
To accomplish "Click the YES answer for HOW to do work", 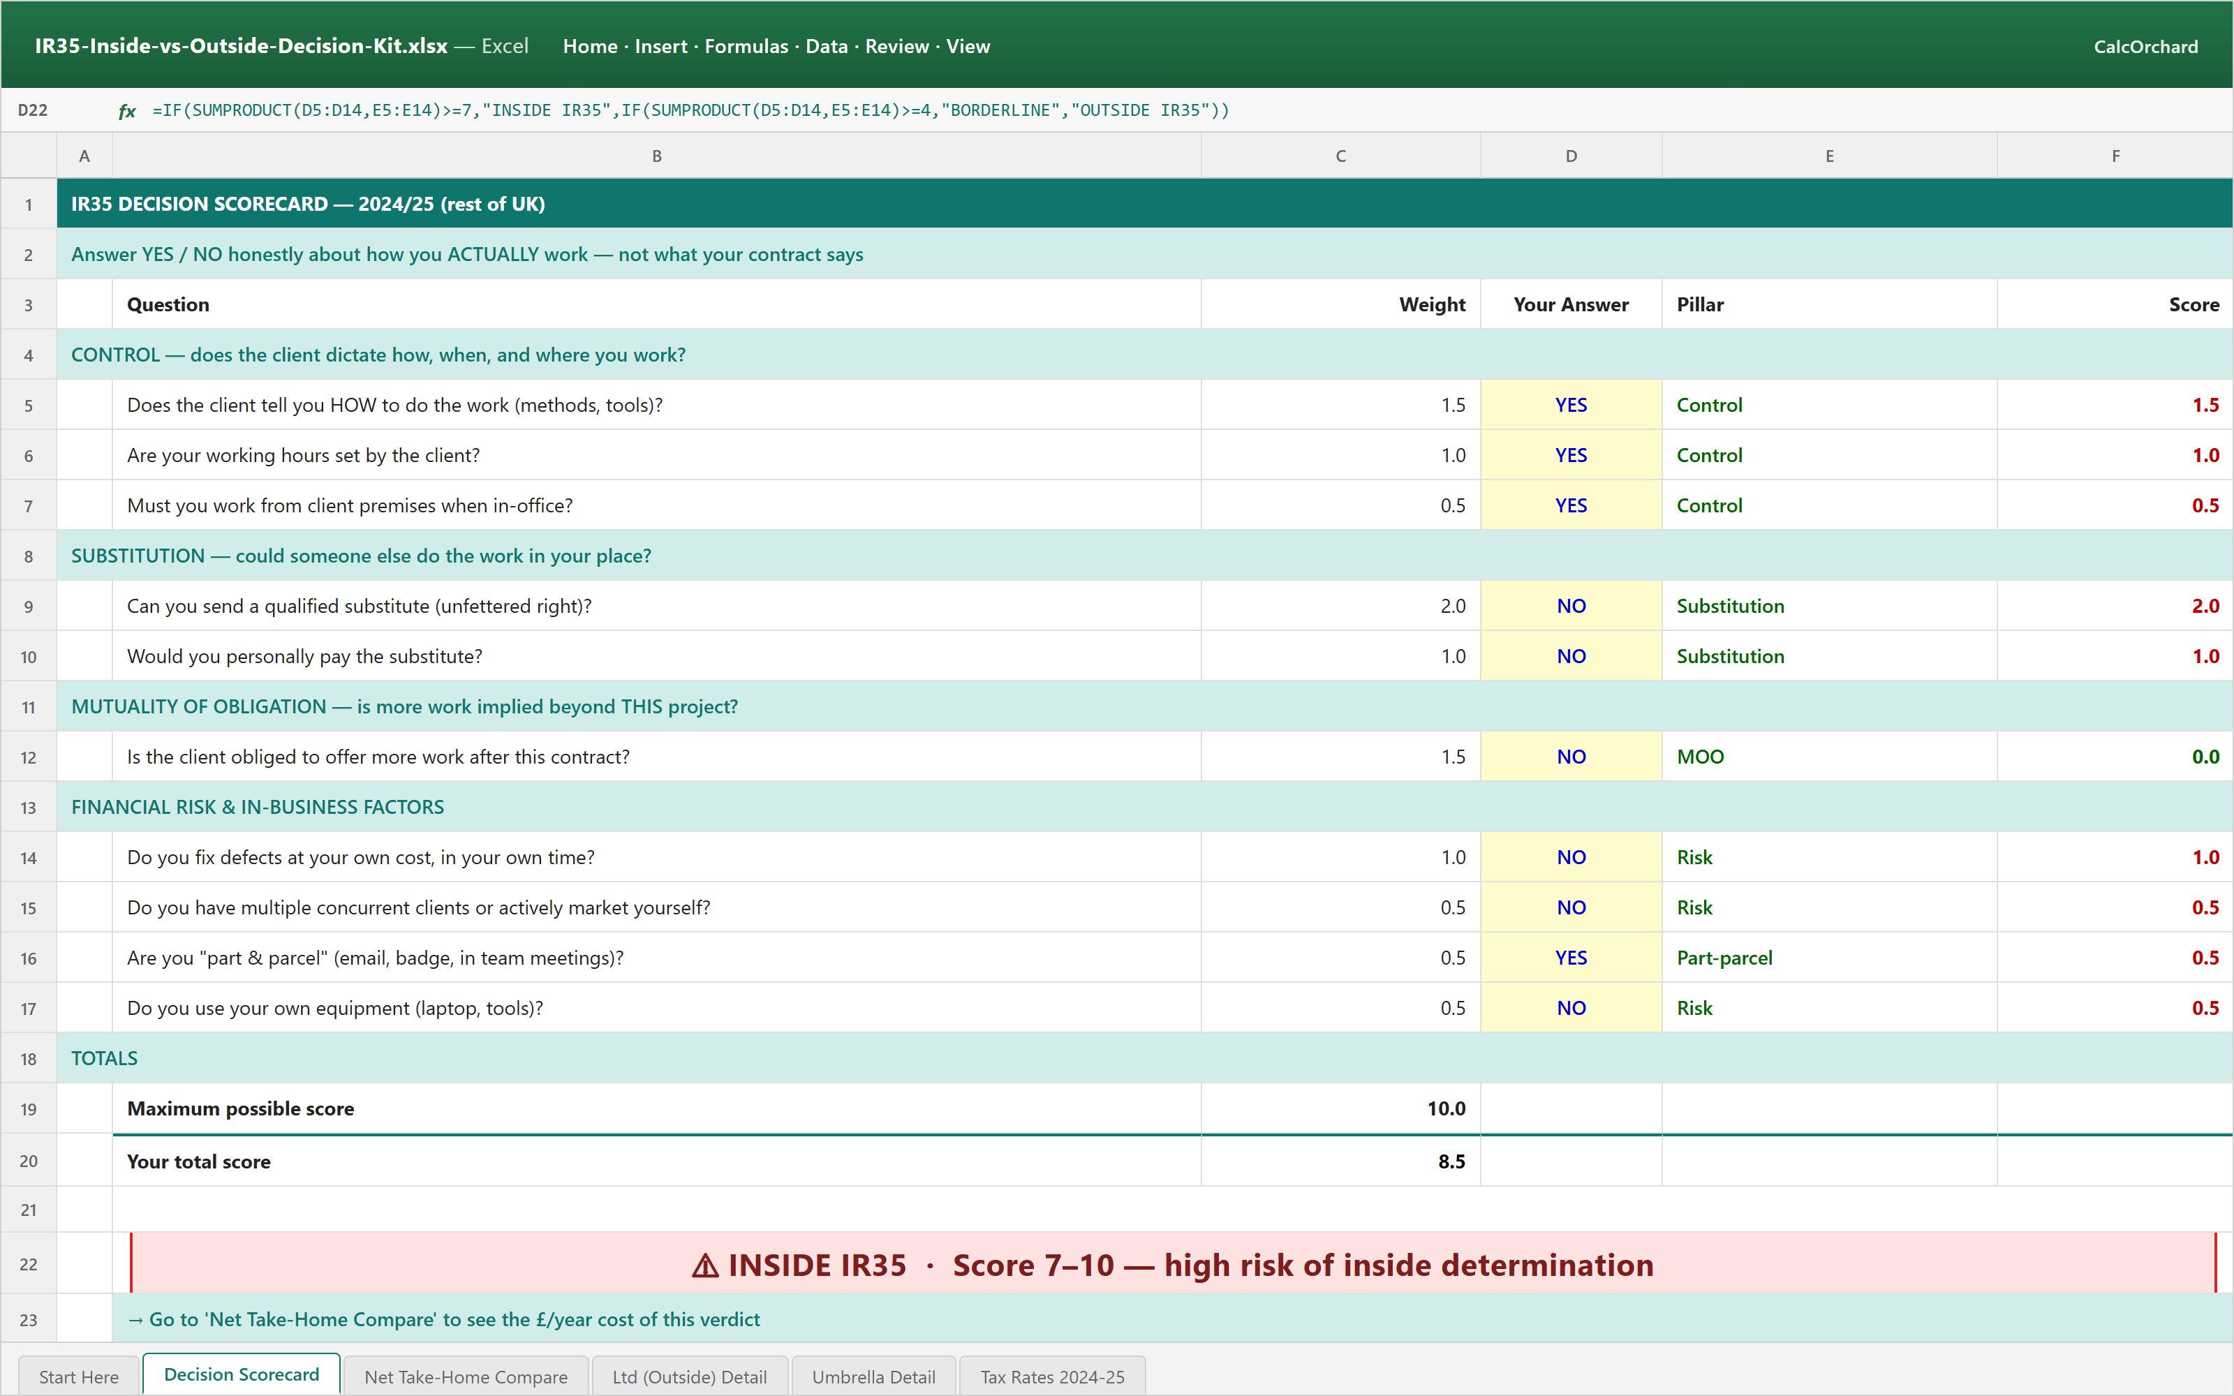I will point(1571,406).
